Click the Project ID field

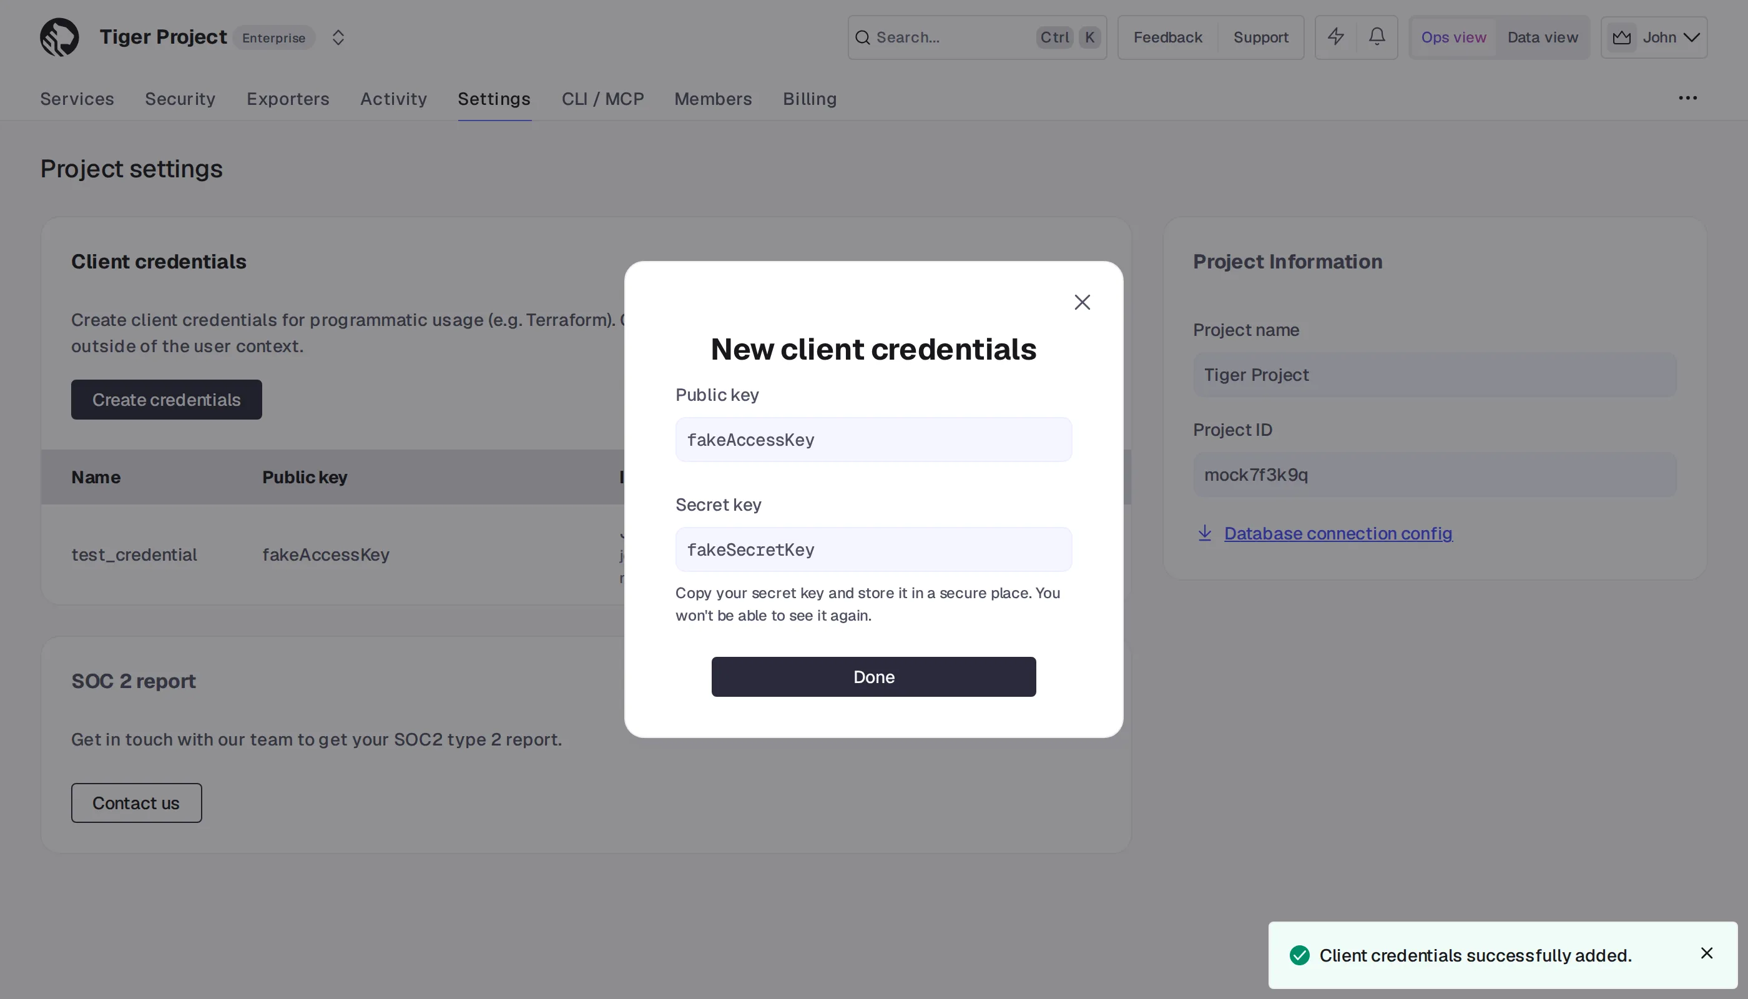tap(1435, 475)
